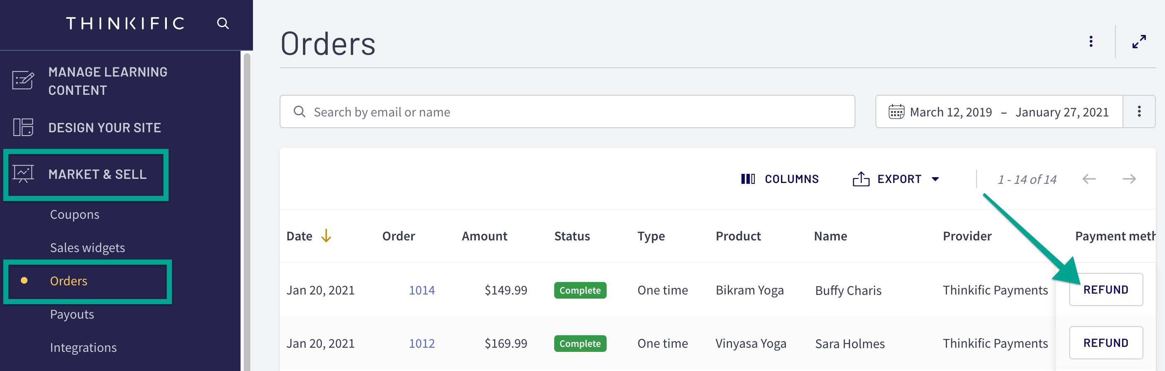
Task: Click the Columns bars icon
Action: 748,179
